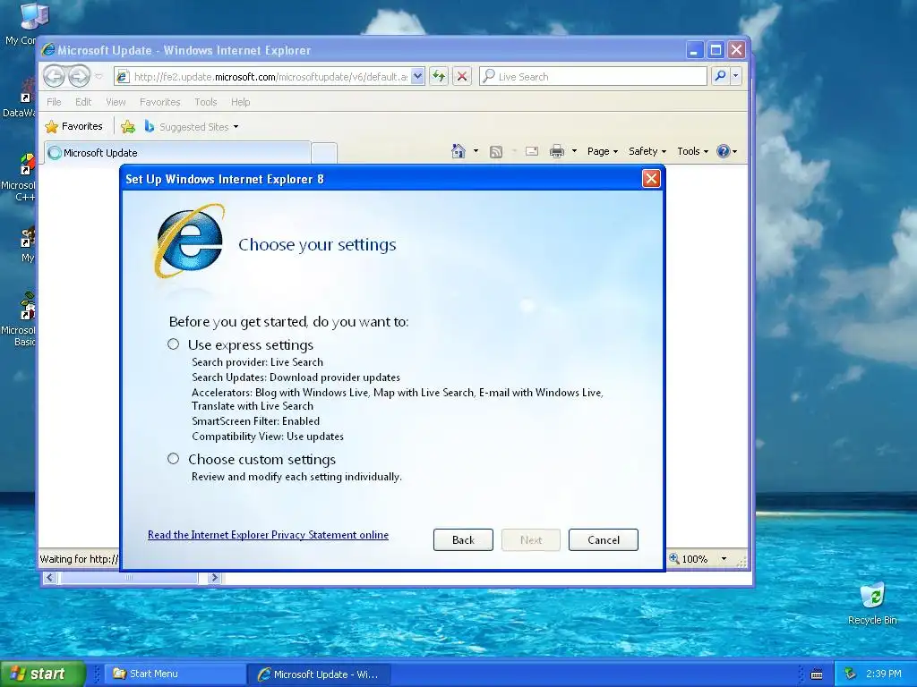Open the Home button dropdown arrow
Viewport: 917px width, 687px height.
(x=476, y=151)
